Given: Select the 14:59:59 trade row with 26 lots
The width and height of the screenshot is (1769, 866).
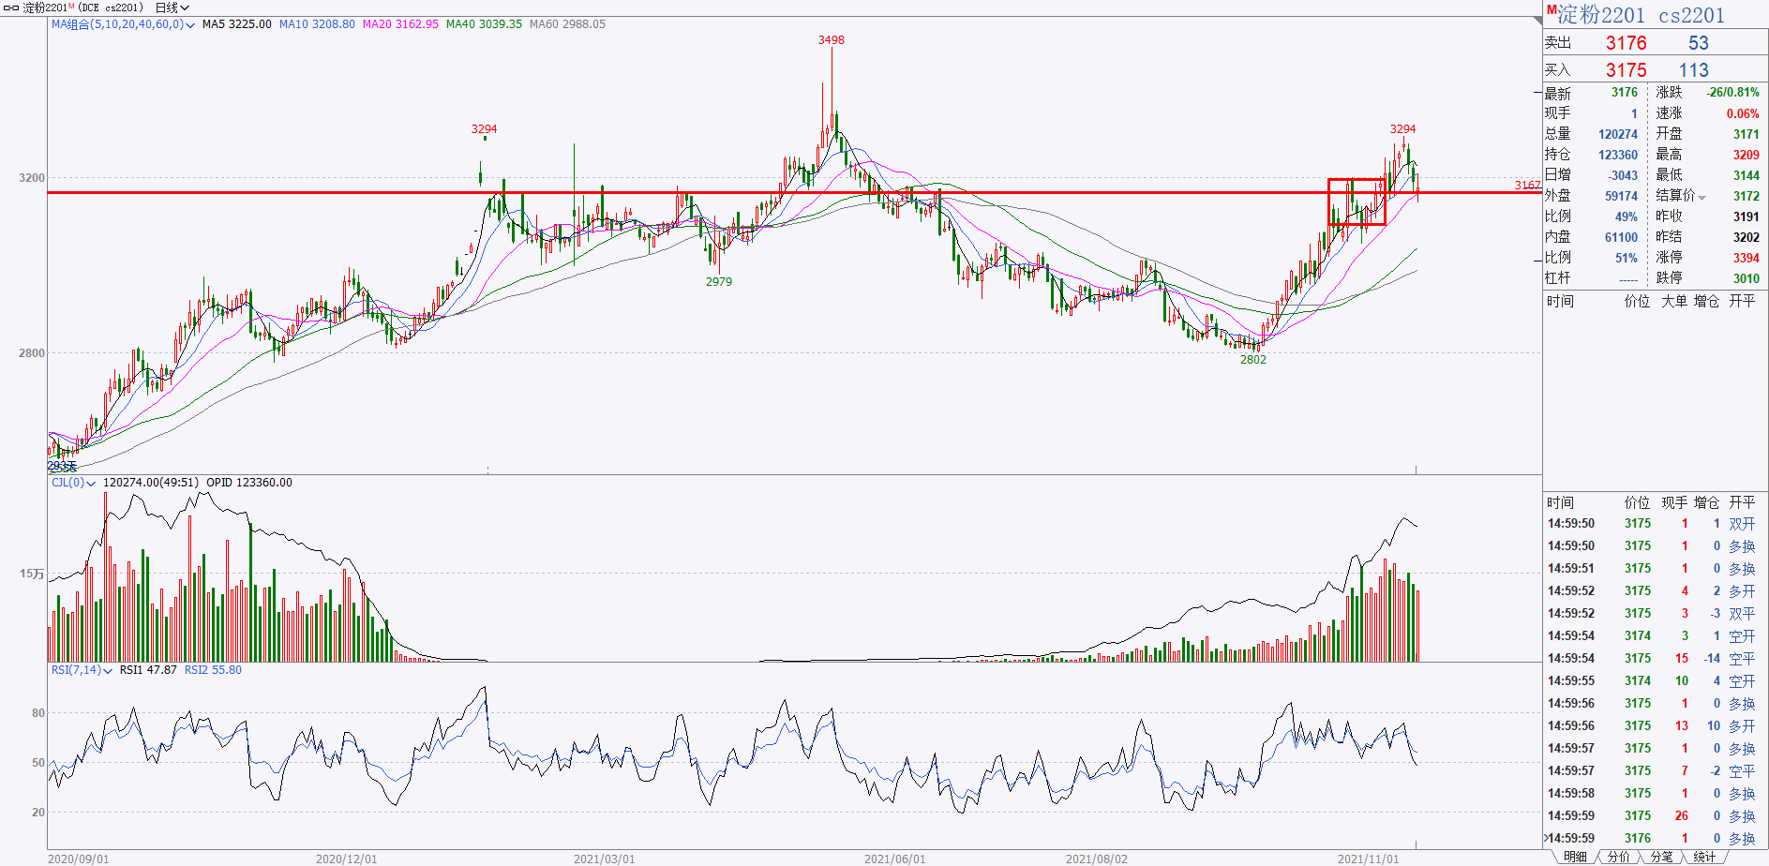Looking at the screenshot, I should pyautogui.click(x=1656, y=816).
